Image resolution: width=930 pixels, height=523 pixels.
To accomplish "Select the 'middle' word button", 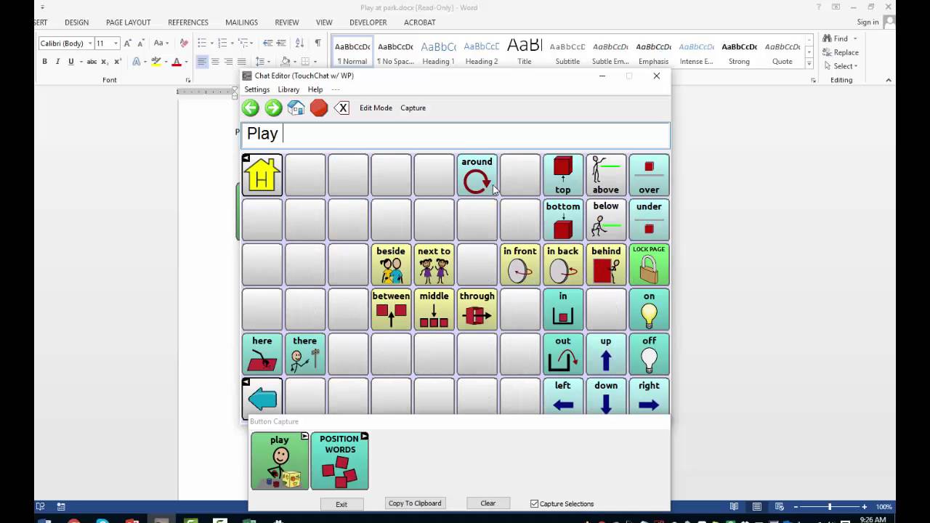I will pos(434,310).
